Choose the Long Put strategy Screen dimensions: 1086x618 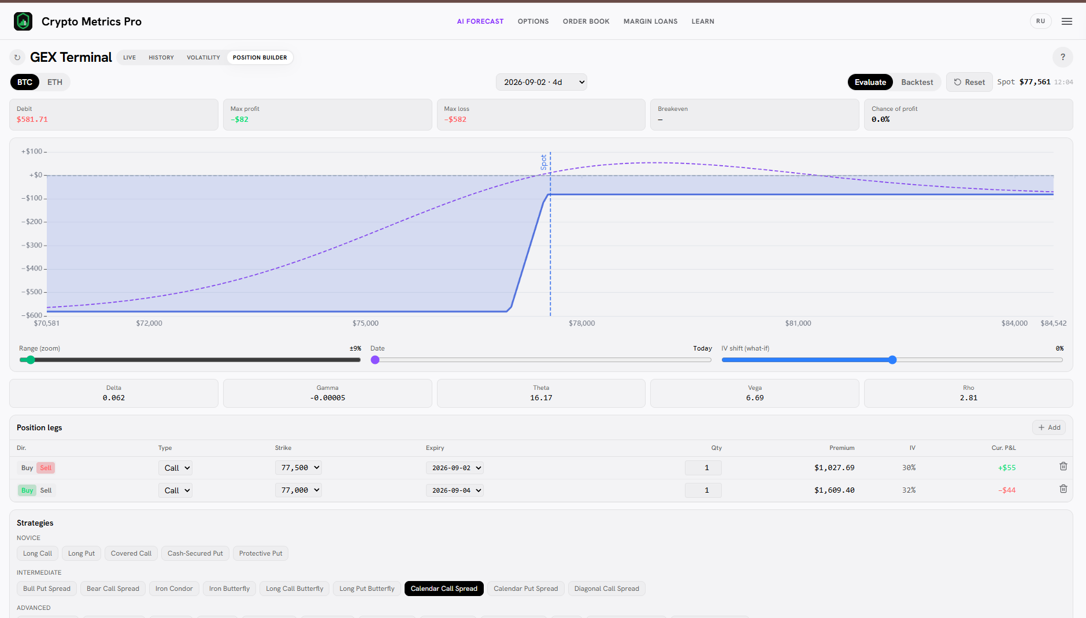pyautogui.click(x=81, y=553)
